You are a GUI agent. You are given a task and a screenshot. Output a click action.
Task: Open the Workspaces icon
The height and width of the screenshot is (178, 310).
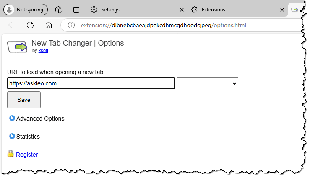point(59,10)
